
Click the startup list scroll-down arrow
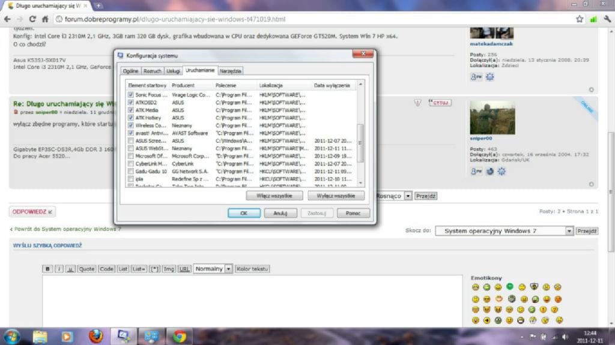pyautogui.click(x=360, y=183)
